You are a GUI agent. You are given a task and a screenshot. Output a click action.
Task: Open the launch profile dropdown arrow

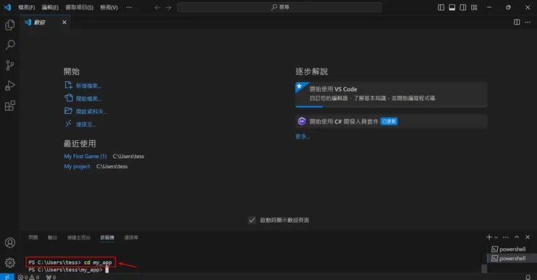click(496, 237)
